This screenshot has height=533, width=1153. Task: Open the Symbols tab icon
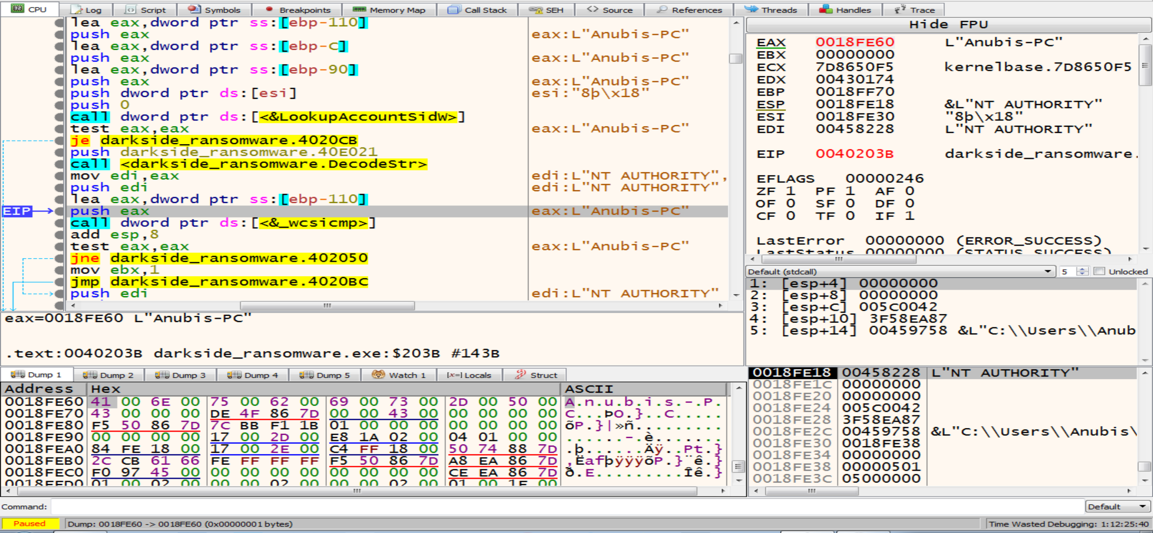[194, 9]
